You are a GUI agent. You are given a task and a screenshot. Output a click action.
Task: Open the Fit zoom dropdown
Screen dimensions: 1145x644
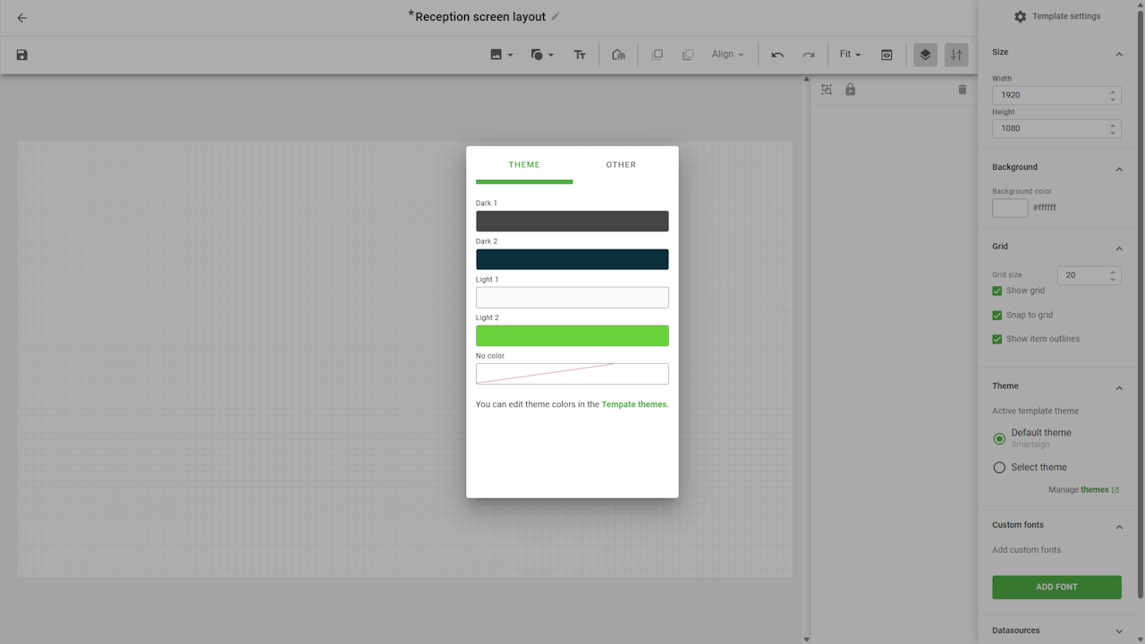tap(850, 55)
